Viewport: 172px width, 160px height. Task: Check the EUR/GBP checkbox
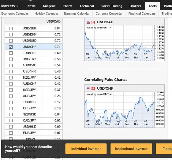(11, 53)
